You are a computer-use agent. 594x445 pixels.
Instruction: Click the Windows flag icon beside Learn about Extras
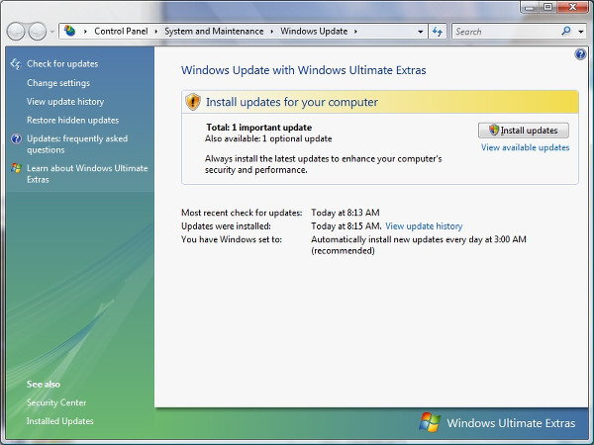point(16,168)
